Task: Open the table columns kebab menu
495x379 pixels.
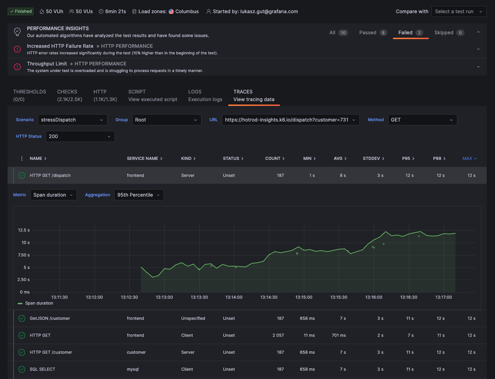Action: tap(21, 158)
